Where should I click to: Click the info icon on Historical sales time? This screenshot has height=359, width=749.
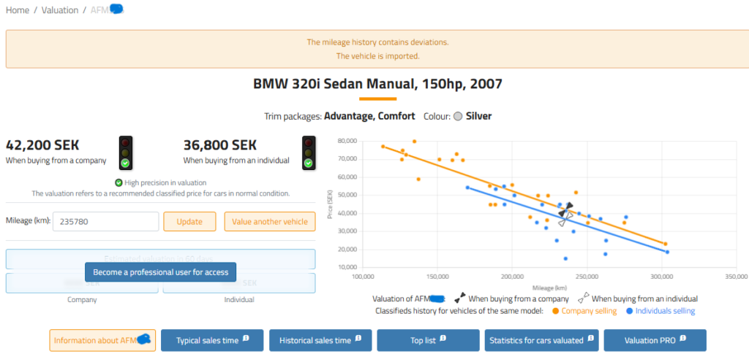tap(359, 337)
